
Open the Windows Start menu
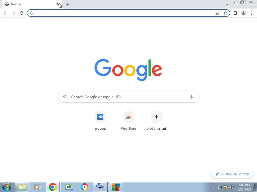[7, 187]
